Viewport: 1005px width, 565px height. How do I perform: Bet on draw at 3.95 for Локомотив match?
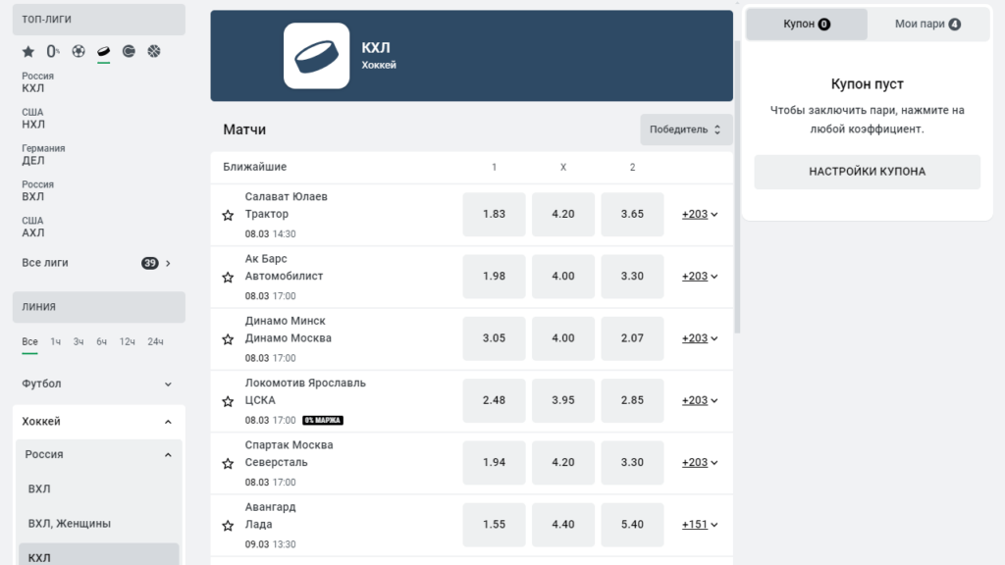[563, 400]
